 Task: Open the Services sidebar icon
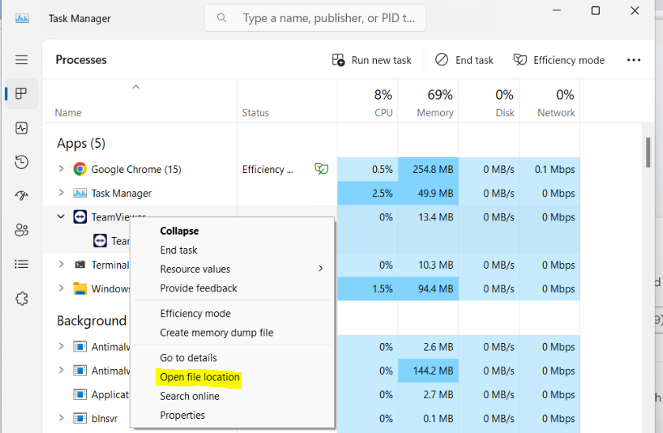tap(21, 299)
